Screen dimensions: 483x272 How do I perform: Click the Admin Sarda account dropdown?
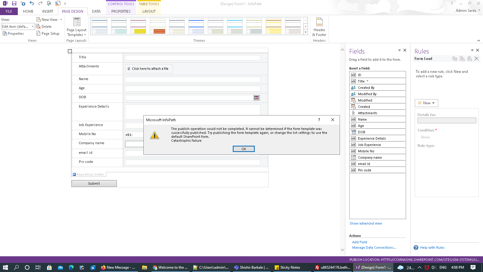point(468,10)
